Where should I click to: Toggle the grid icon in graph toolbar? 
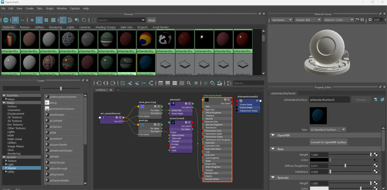tap(206, 83)
